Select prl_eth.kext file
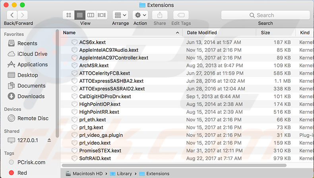The image size is (314, 178). [93, 119]
